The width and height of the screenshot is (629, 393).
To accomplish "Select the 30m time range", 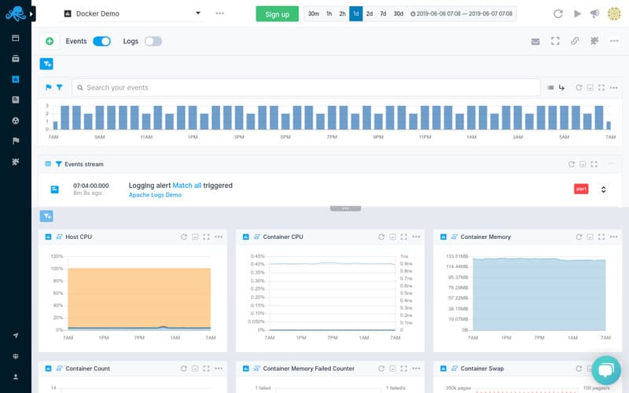I will [x=313, y=13].
